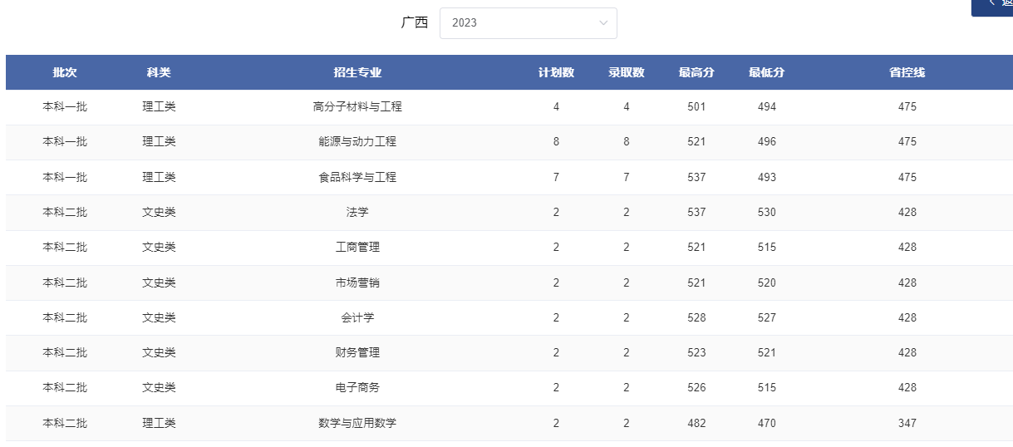Click control line 347 in 数学与应用数学 row
Screen dimensions: 1013x447
[x=907, y=424]
